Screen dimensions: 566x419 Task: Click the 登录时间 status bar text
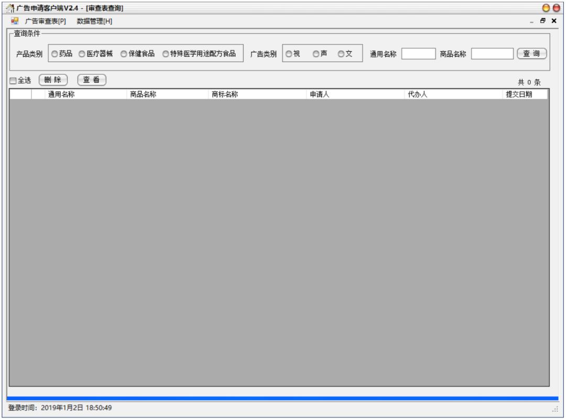coord(60,408)
